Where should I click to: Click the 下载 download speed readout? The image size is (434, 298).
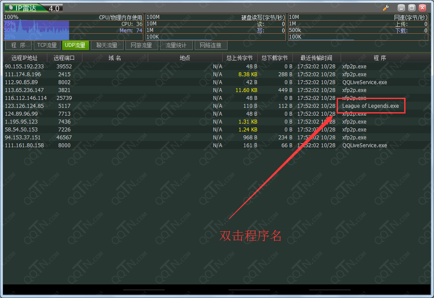[411, 31]
